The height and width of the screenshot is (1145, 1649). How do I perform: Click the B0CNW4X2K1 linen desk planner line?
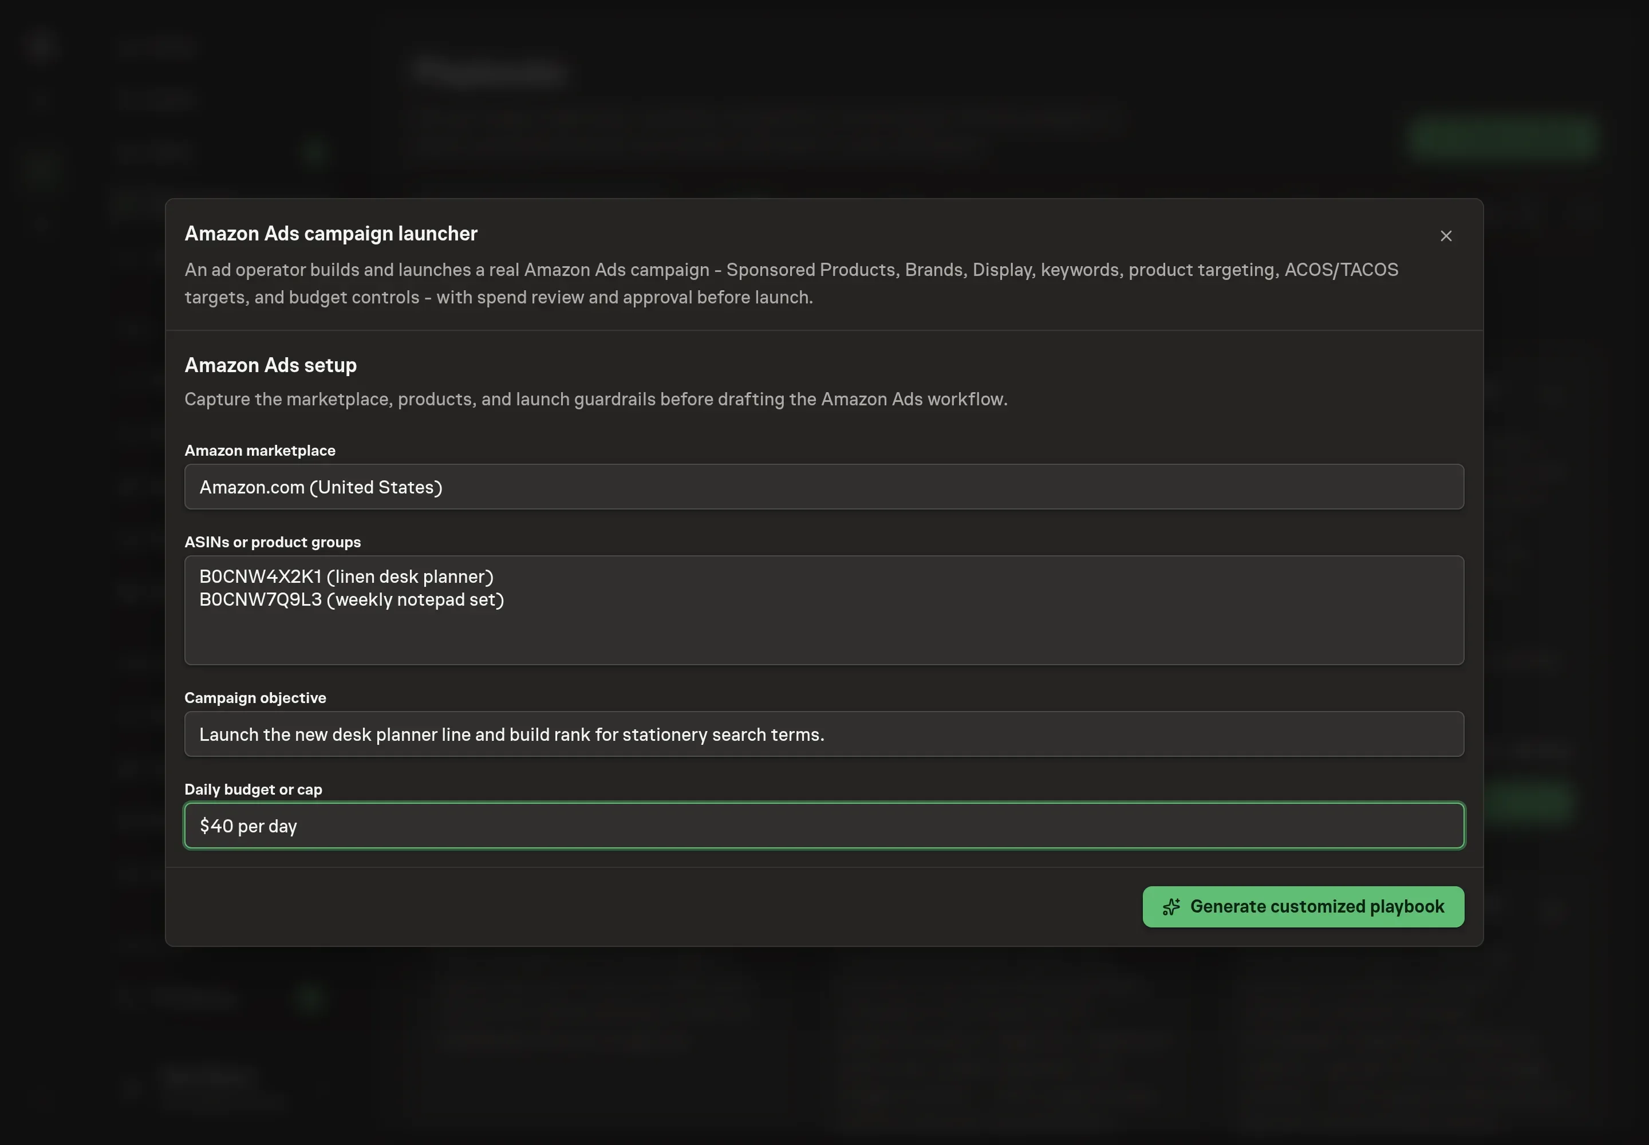coord(346,577)
